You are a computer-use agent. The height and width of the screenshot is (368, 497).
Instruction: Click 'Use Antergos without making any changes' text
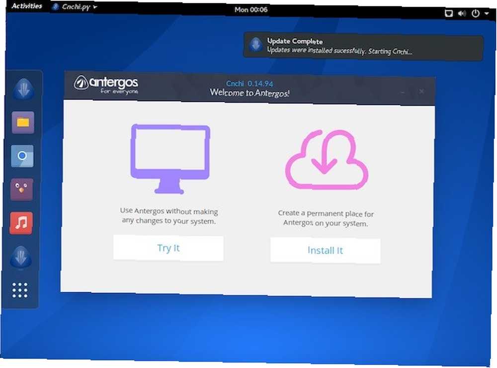coord(168,216)
